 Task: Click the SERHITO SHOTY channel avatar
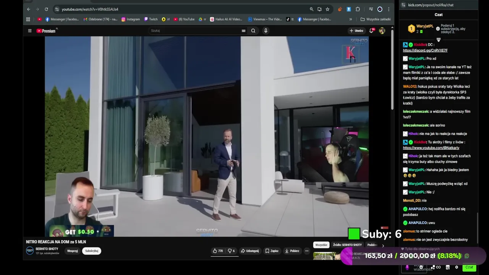pos(30,251)
